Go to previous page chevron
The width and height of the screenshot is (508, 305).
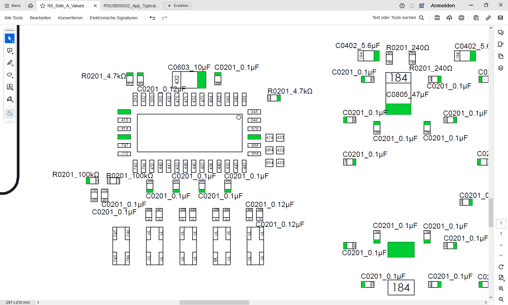(x=501, y=245)
